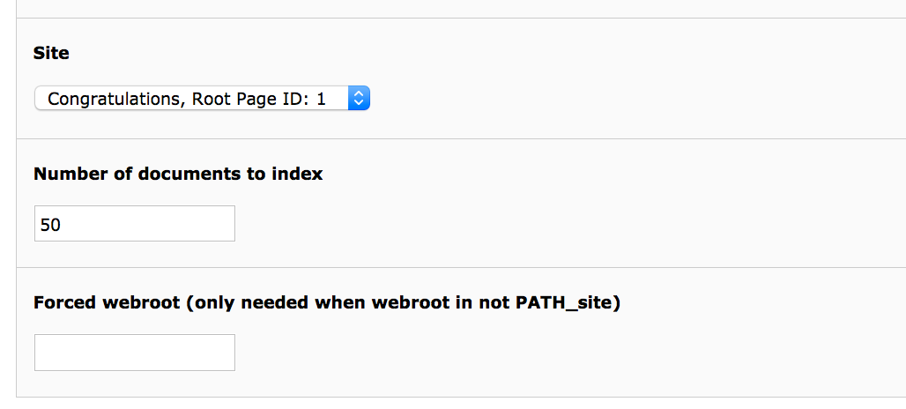Open the Site dropdown menu
The image size is (906, 409).
click(x=202, y=99)
